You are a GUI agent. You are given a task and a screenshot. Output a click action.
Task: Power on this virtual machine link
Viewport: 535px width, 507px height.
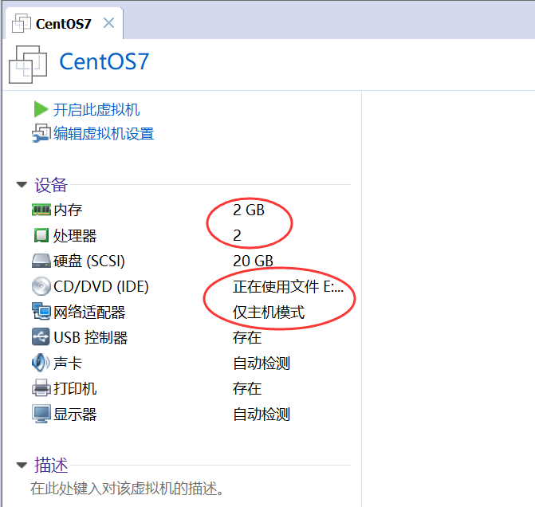coord(96,110)
